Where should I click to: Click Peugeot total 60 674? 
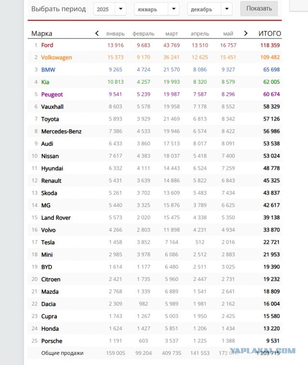click(x=271, y=95)
